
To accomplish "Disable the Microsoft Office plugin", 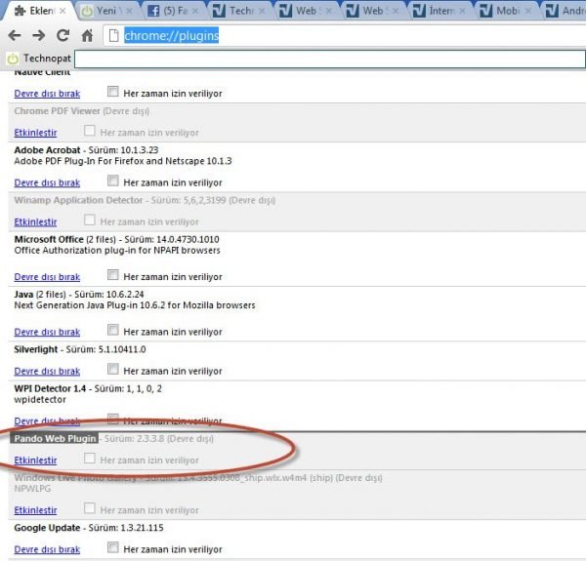I will pyautogui.click(x=47, y=276).
